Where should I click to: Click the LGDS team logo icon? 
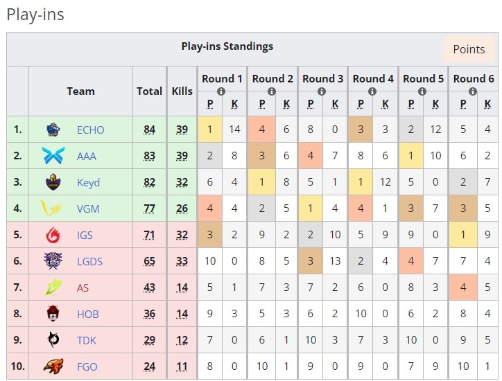(x=53, y=261)
